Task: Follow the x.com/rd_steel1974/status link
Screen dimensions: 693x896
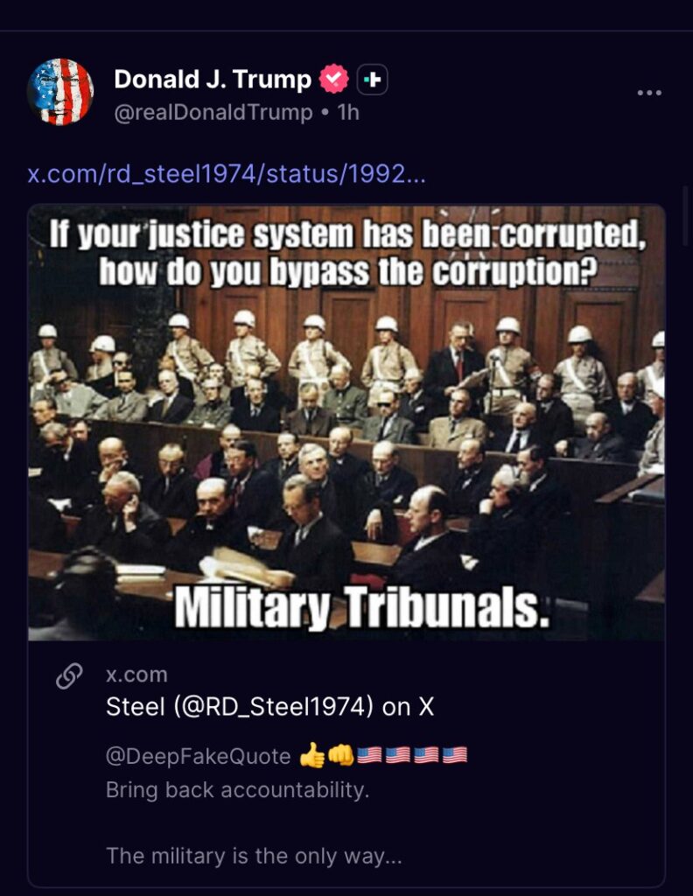Action: click(227, 174)
